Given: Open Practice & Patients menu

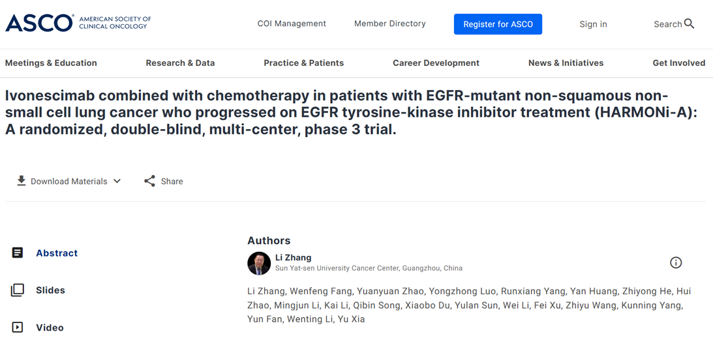Looking at the screenshot, I should (x=304, y=63).
